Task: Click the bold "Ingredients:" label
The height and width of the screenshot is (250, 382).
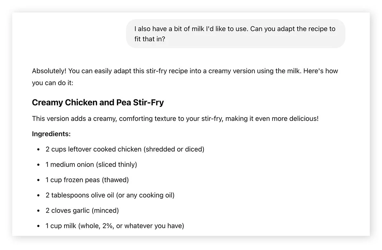Action: (51, 134)
